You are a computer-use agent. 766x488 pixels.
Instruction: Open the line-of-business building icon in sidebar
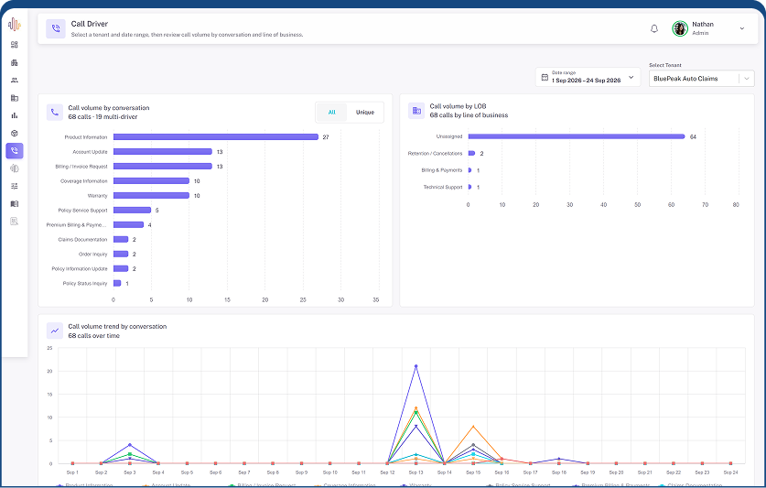pyautogui.click(x=14, y=98)
